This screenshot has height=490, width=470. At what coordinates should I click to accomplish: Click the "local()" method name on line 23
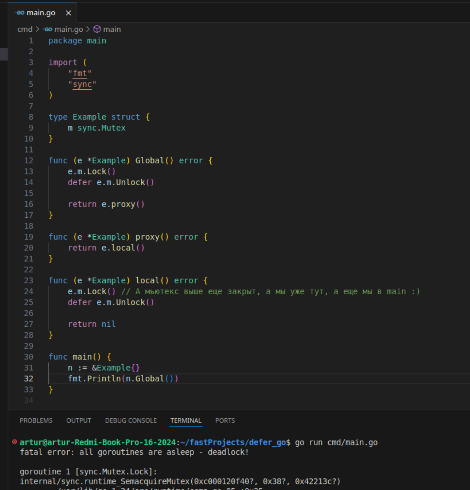[152, 281]
